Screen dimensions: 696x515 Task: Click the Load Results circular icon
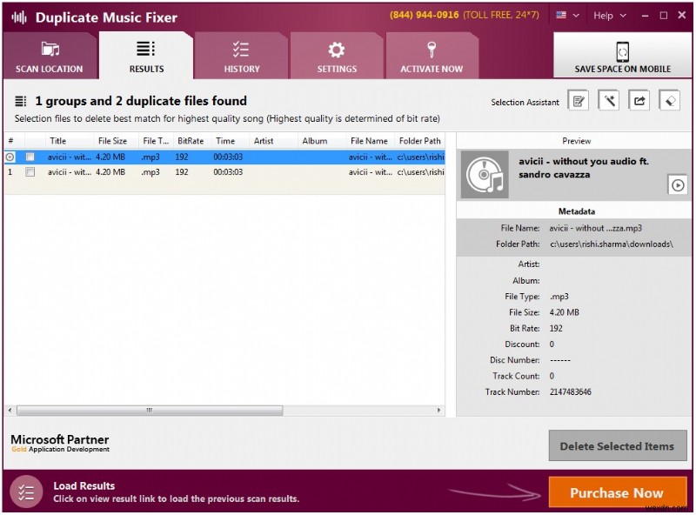pos(26,492)
